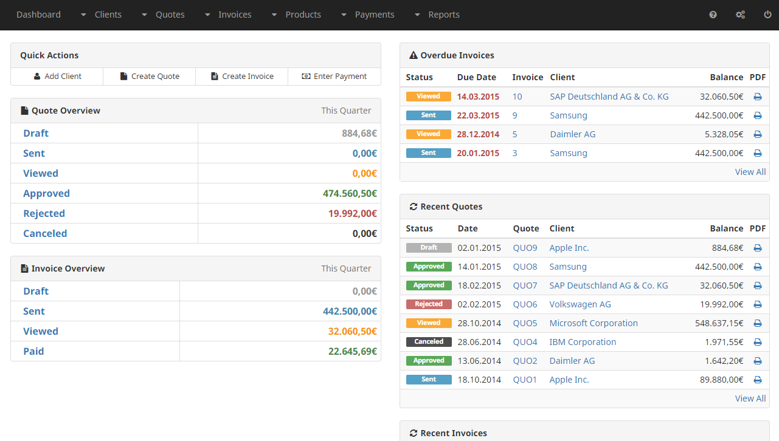Image resolution: width=779 pixels, height=441 pixels.
Task: Open Paid invoices link
Action: tap(33, 352)
